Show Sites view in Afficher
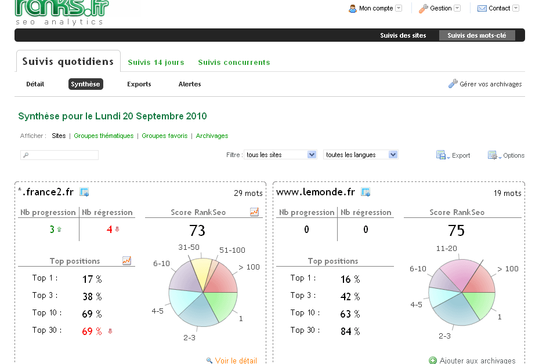The height and width of the screenshot is (364, 539). tap(59, 136)
